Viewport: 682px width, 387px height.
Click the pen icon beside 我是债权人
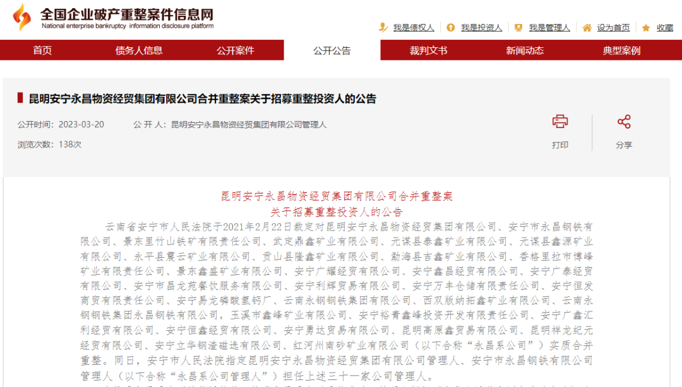[382, 28]
